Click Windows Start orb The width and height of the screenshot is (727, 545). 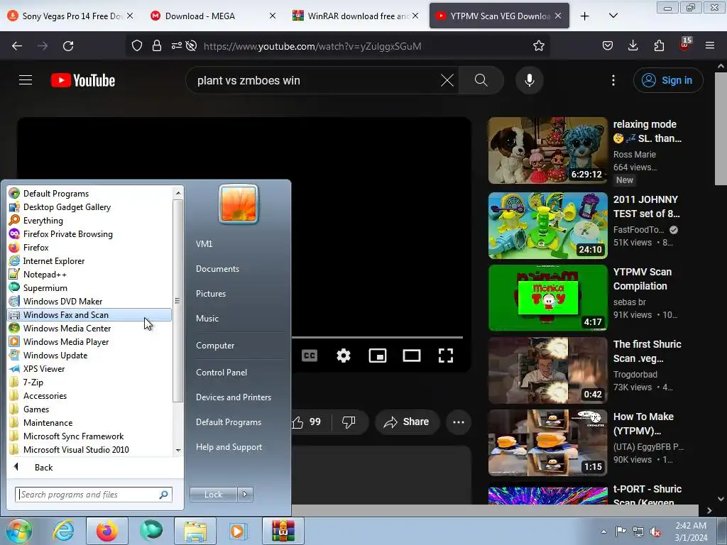coord(18,531)
